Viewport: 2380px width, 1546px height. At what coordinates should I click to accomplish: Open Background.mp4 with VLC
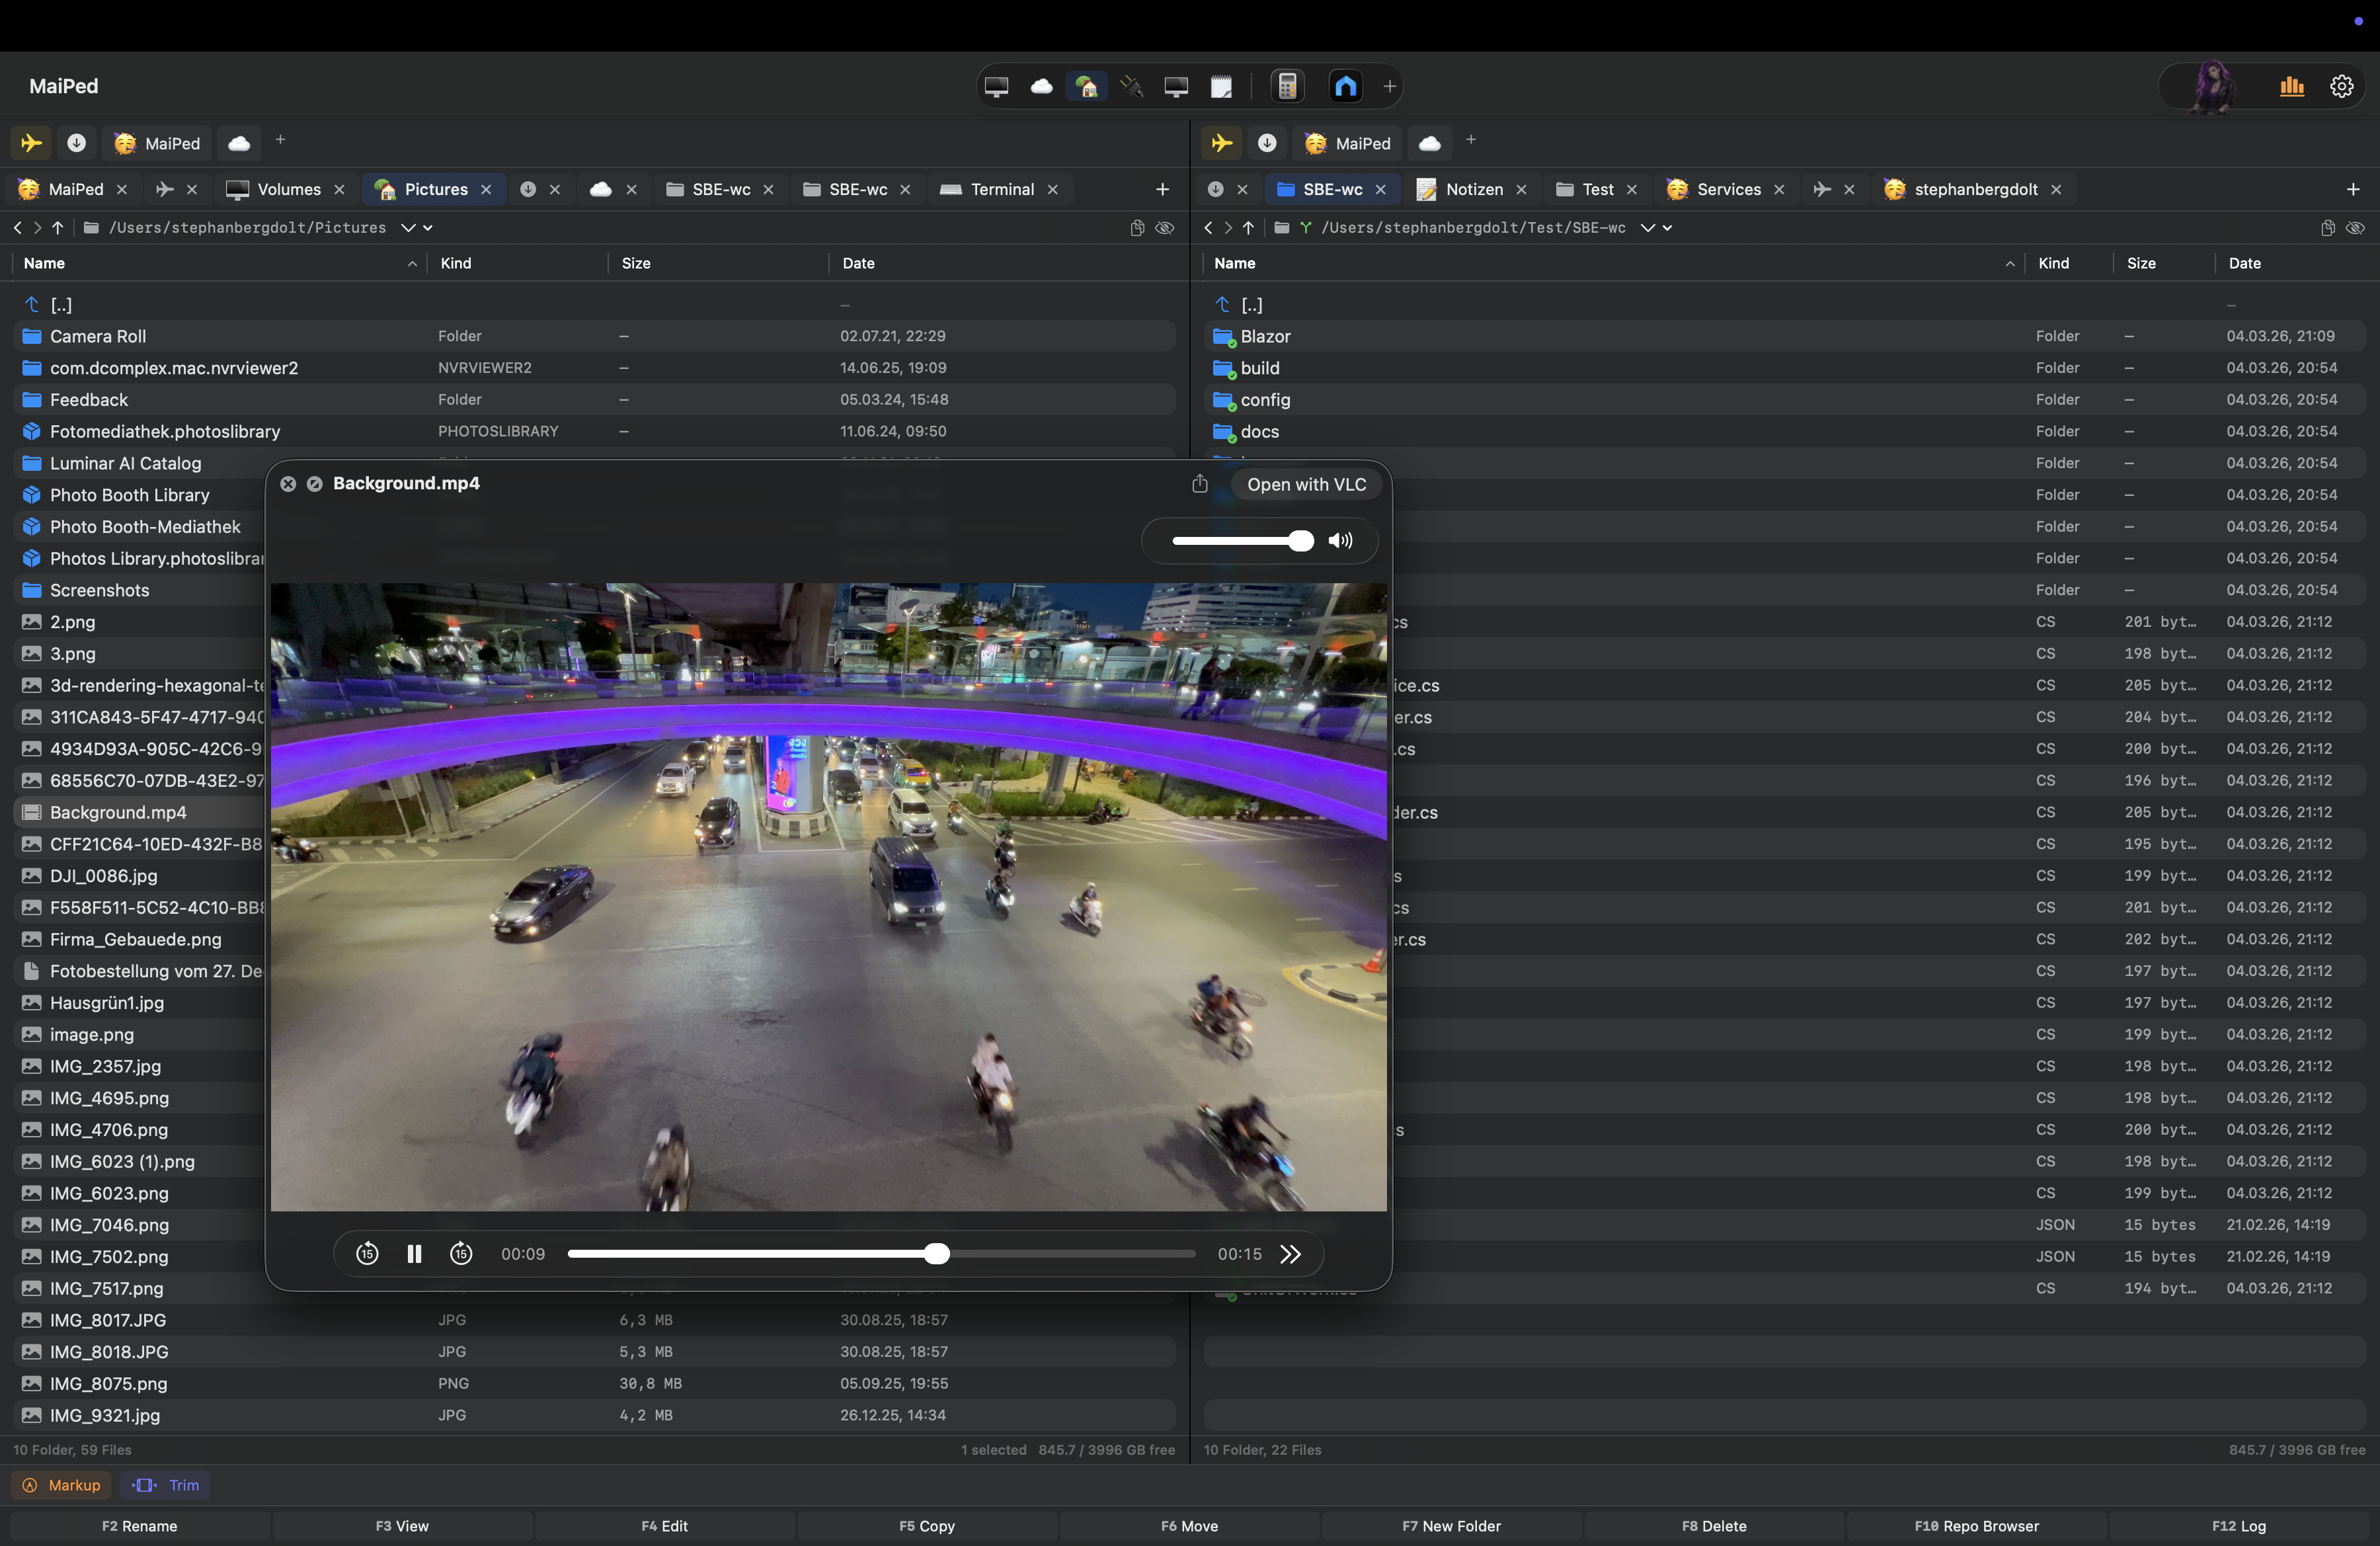tap(1305, 484)
